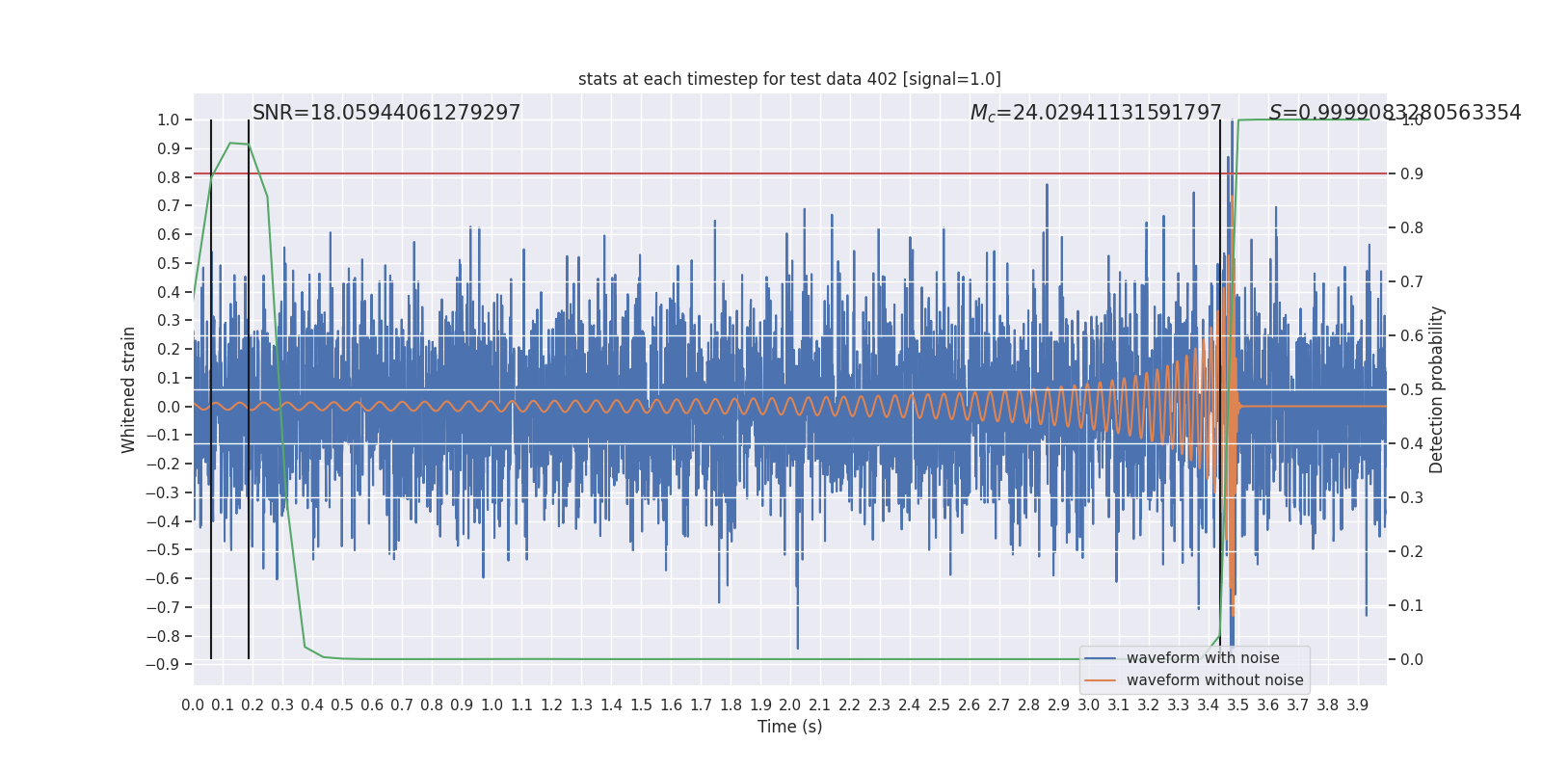1542x771 pixels.
Task: Click the S=0.9999 annotation text
Action: click(x=1395, y=113)
